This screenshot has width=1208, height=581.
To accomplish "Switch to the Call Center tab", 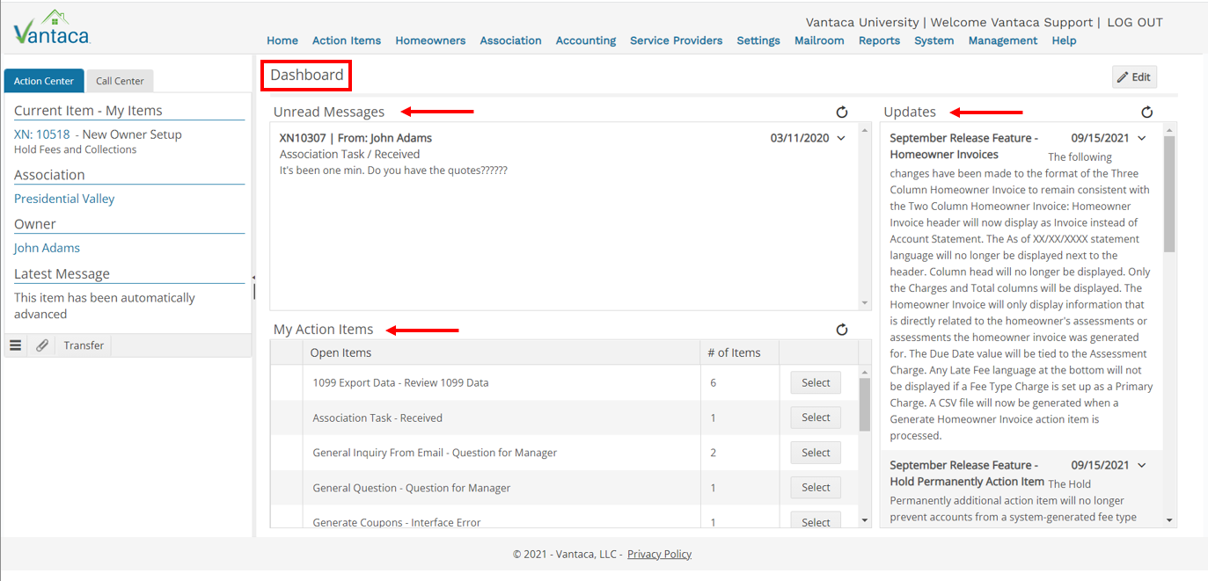I will tap(120, 80).
